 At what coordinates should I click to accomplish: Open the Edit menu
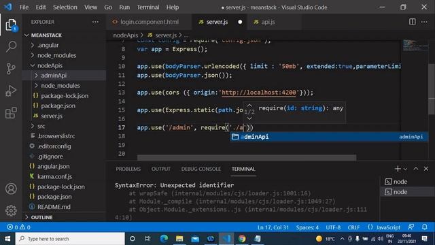click(41, 7)
